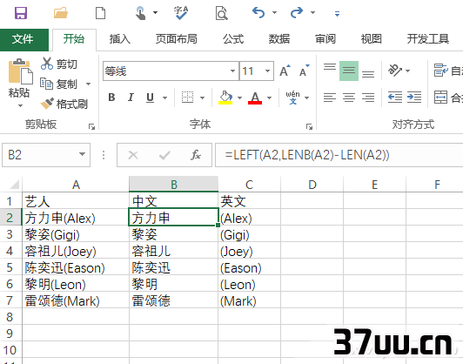The width and height of the screenshot is (463, 364).
Task: Expand the Name Box dropdown arrow
Action: coord(82,154)
